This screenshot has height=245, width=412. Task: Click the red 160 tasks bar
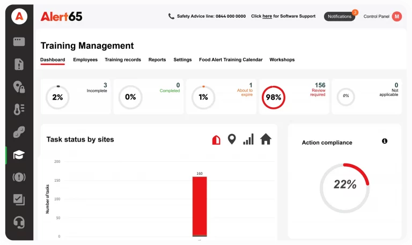click(x=200, y=206)
